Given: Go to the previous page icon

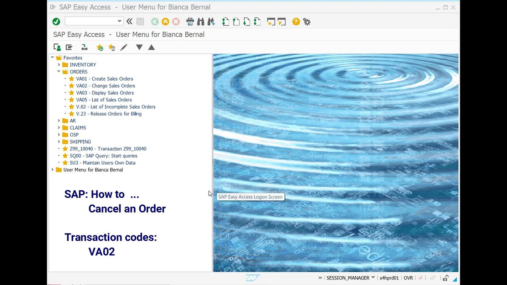Looking at the screenshot, I should tap(236, 22).
